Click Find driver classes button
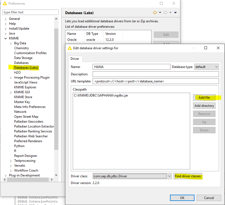This screenshot has height=205, width=225. pos(188,176)
